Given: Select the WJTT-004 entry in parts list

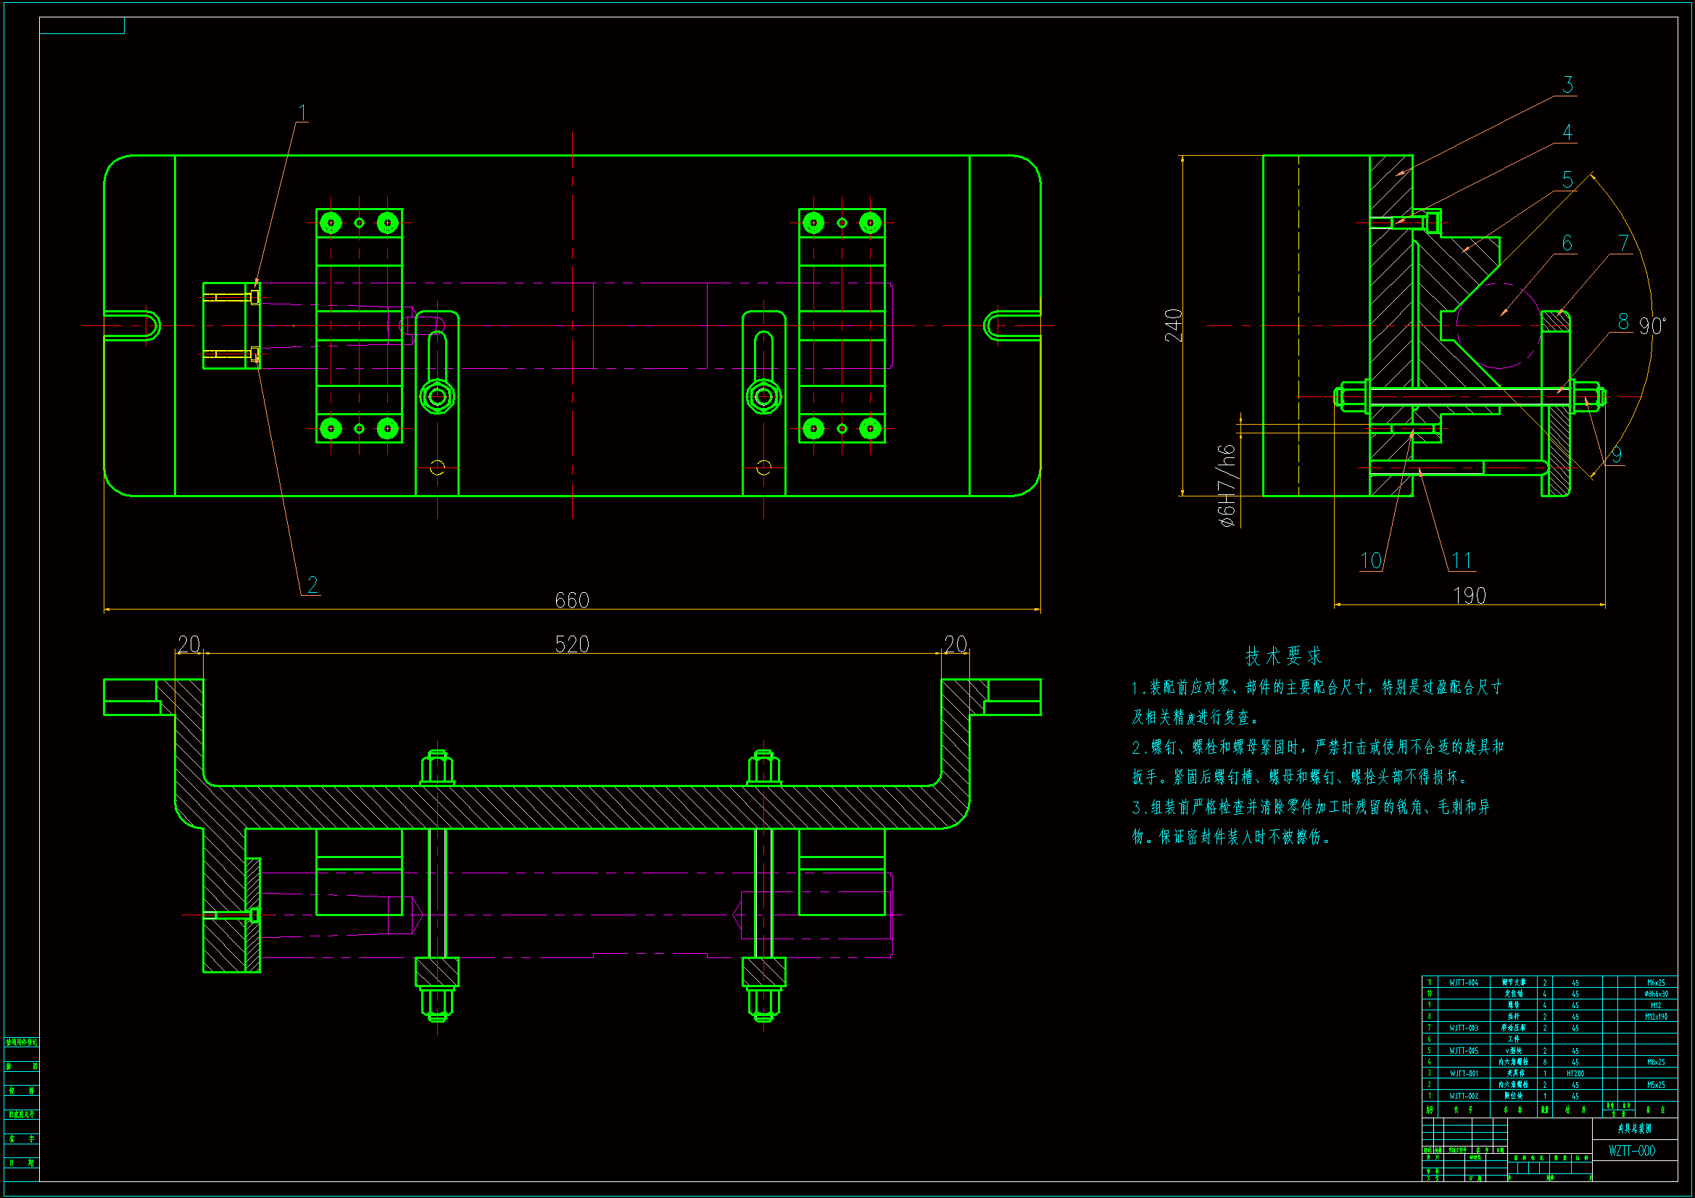Looking at the screenshot, I should tap(1463, 983).
